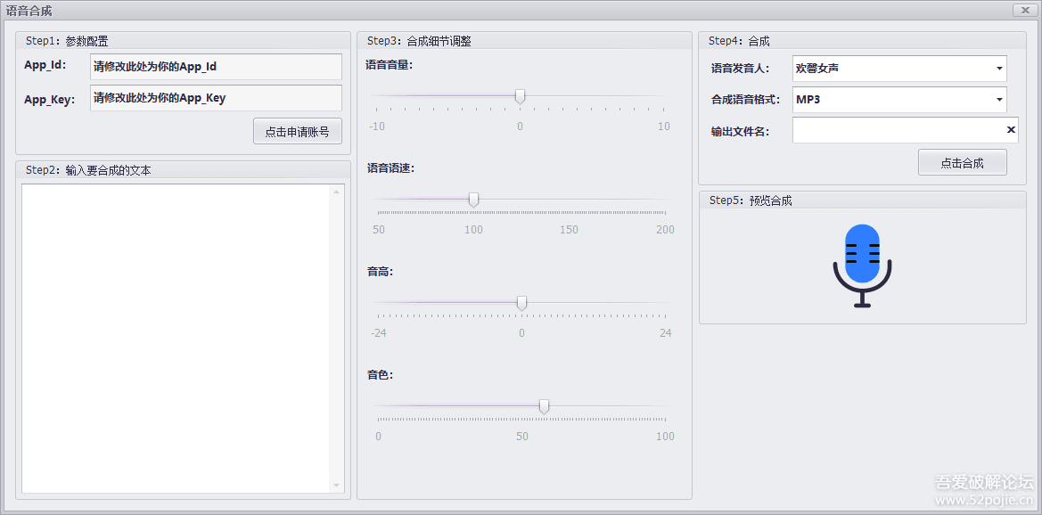Click the 点击申请账号 button
The height and width of the screenshot is (515, 1042).
[x=297, y=132]
